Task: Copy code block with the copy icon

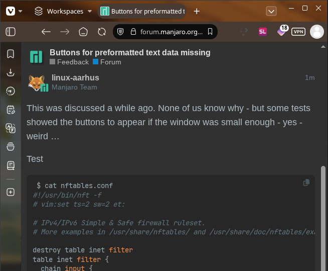Action: click(306, 183)
